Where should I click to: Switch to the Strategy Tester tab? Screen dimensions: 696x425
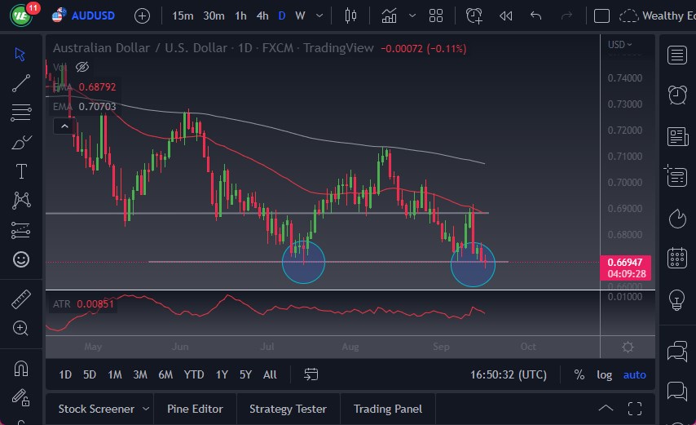pos(288,409)
